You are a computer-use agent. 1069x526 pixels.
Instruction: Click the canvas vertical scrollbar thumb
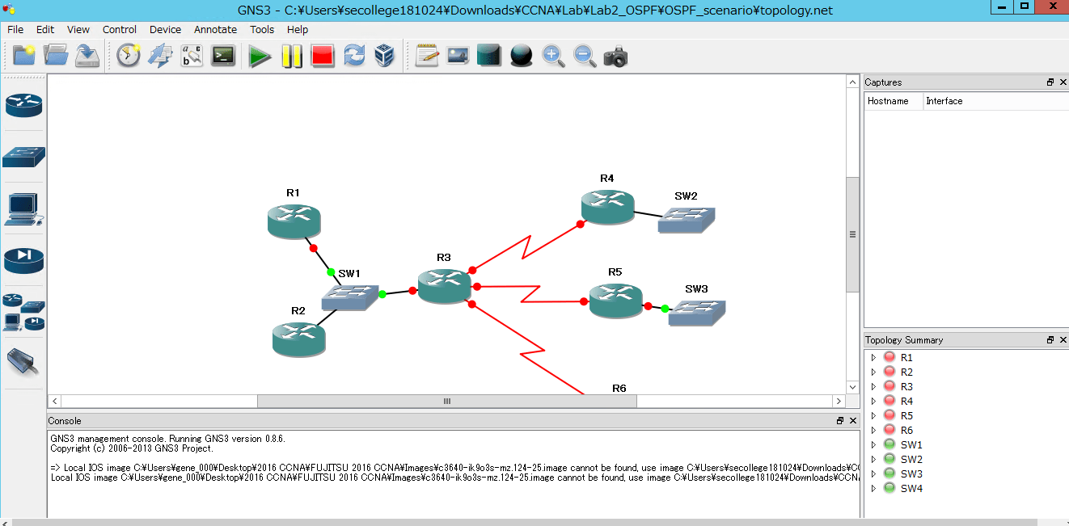click(x=852, y=234)
